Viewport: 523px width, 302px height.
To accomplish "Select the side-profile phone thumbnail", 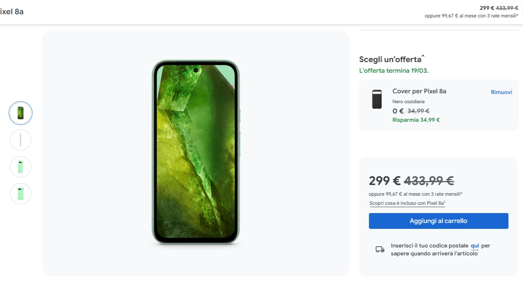I will pyautogui.click(x=21, y=140).
